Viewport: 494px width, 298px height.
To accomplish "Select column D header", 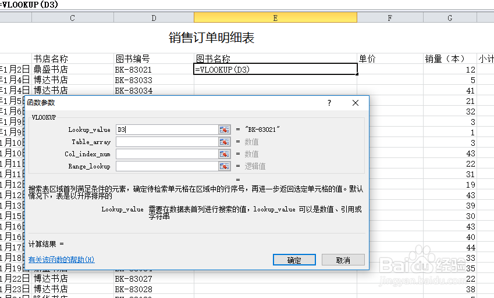I will (154, 18).
